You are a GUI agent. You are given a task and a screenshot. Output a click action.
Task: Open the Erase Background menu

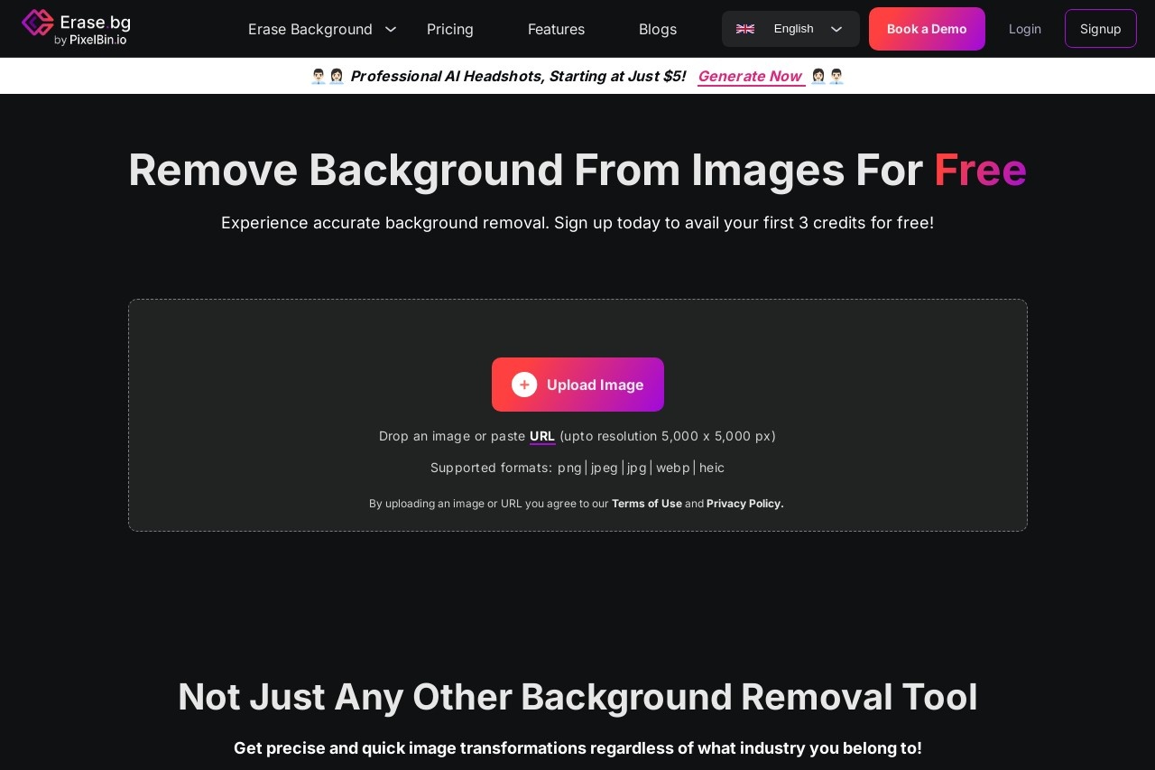pyautogui.click(x=310, y=29)
